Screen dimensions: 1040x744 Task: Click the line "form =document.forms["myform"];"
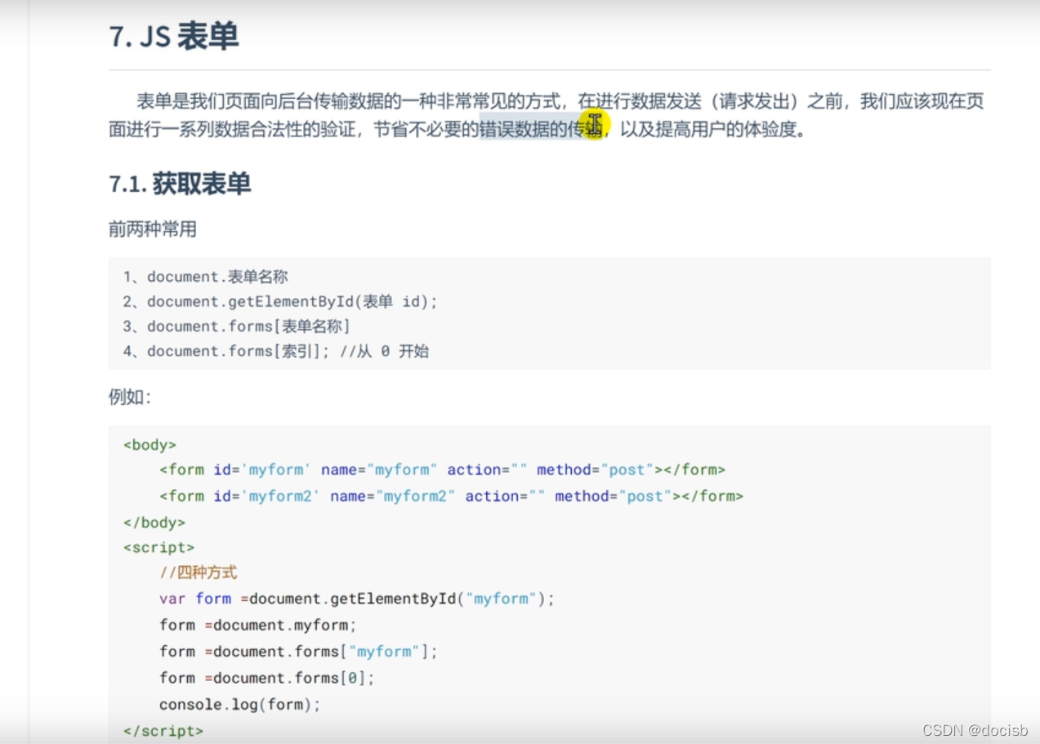(x=299, y=651)
